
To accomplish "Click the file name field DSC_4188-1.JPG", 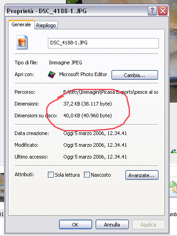I will tap(103, 43).
